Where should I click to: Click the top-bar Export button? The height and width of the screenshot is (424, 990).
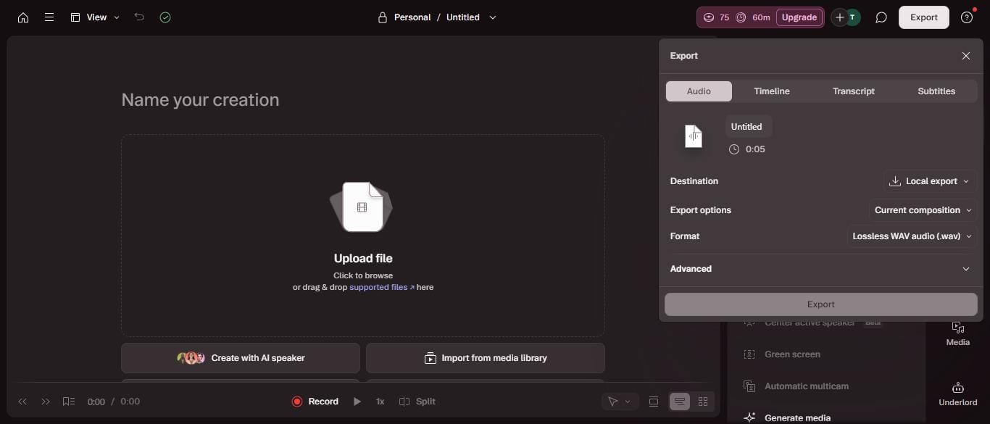tap(924, 17)
